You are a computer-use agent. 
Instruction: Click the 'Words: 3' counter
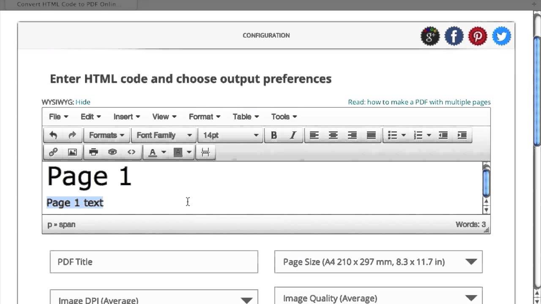click(x=470, y=225)
